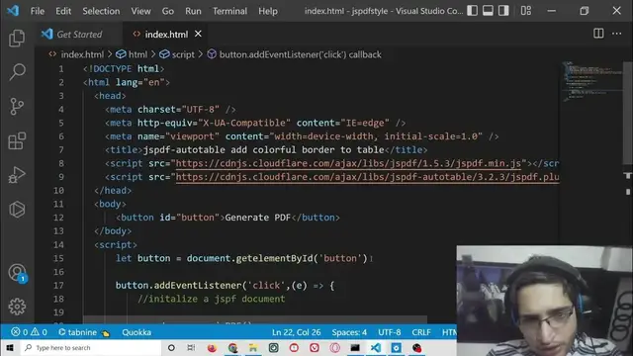Open the Selection menu

(x=101, y=11)
